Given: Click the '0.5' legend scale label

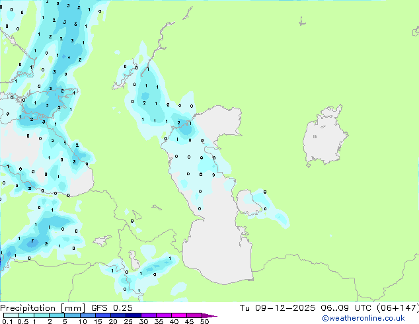Looking at the screenshot, I should 23,321.
